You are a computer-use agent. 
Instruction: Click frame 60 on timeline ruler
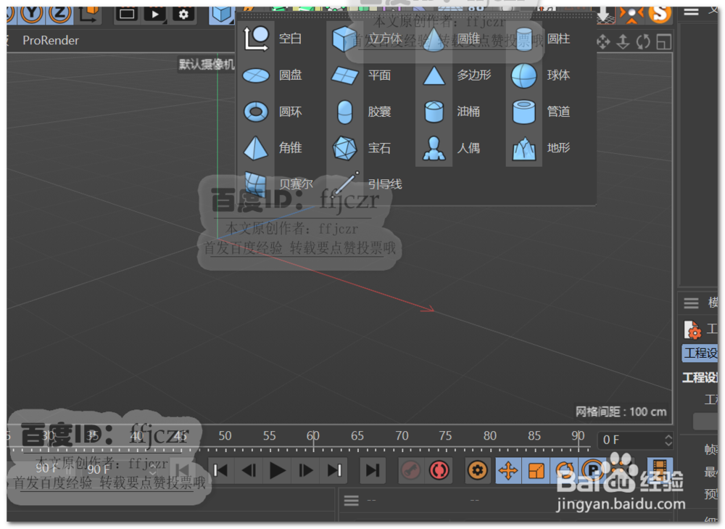[313, 436]
